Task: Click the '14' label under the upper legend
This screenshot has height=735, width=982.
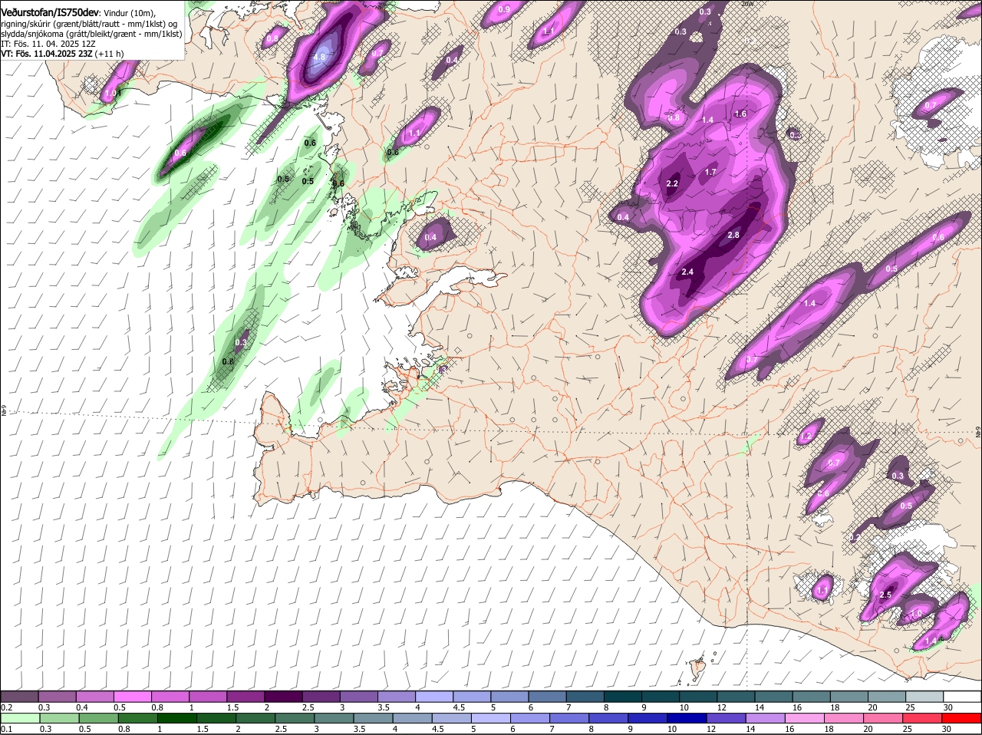Action: tap(760, 707)
